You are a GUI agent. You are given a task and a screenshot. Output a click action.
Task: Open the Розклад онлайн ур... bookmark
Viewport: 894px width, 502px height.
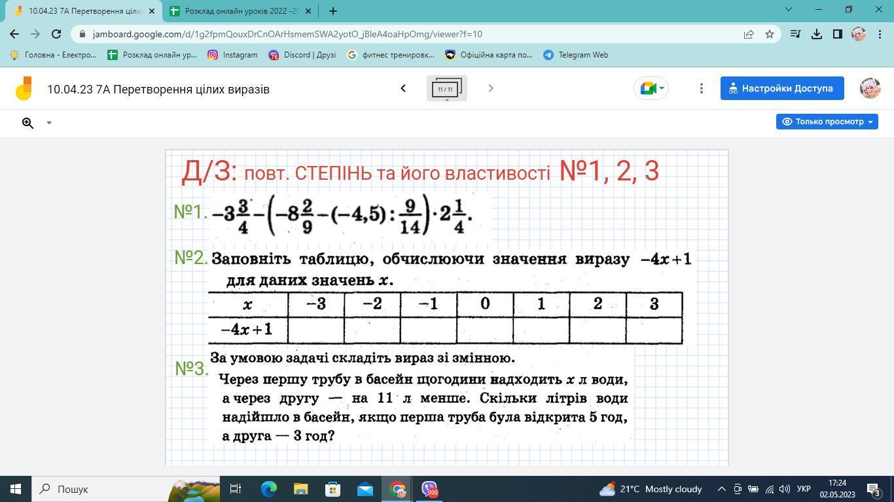(x=152, y=55)
